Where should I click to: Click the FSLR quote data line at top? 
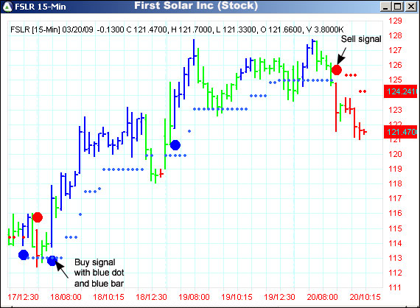pyautogui.click(x=177, y=29)
